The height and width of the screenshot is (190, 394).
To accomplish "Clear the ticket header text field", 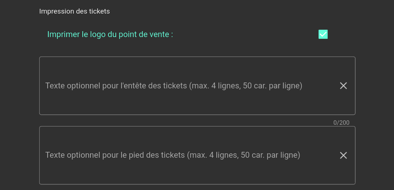I will coord(343,86).
